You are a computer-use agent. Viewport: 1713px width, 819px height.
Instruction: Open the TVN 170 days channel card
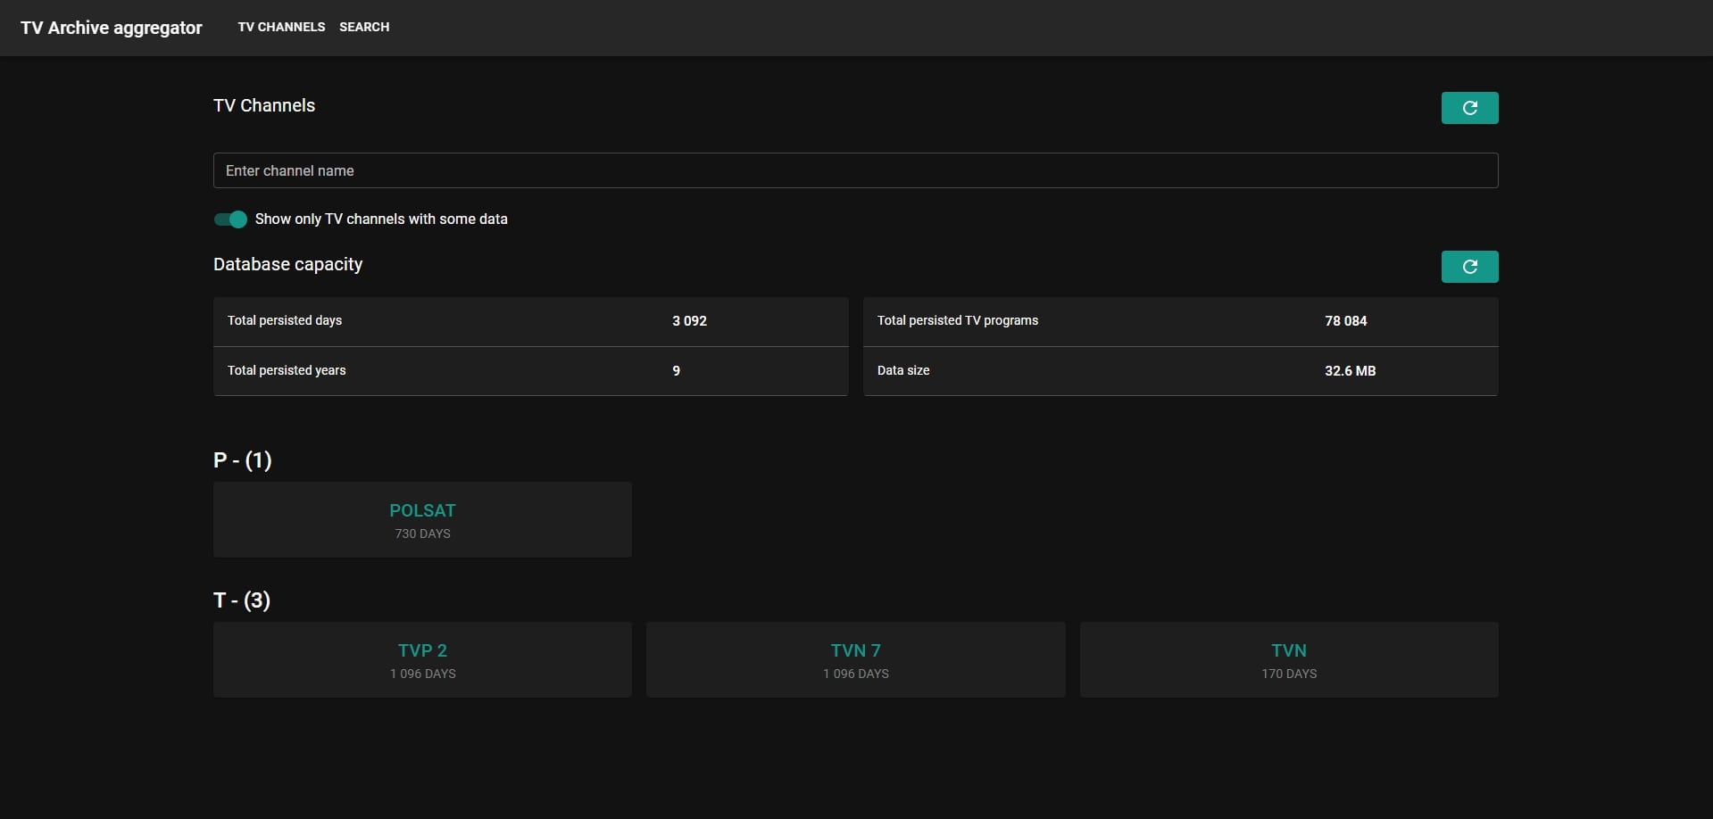(1289, 660)
